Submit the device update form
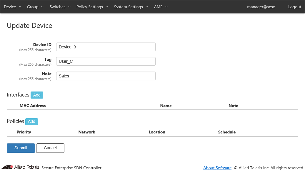 coord(21,148)
